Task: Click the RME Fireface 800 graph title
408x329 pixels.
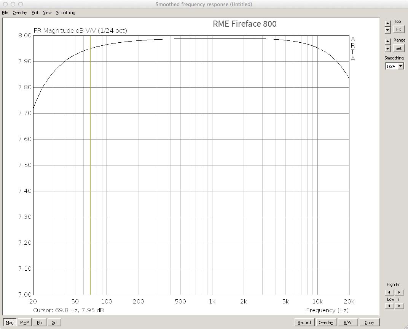Action: click(245, 24)
